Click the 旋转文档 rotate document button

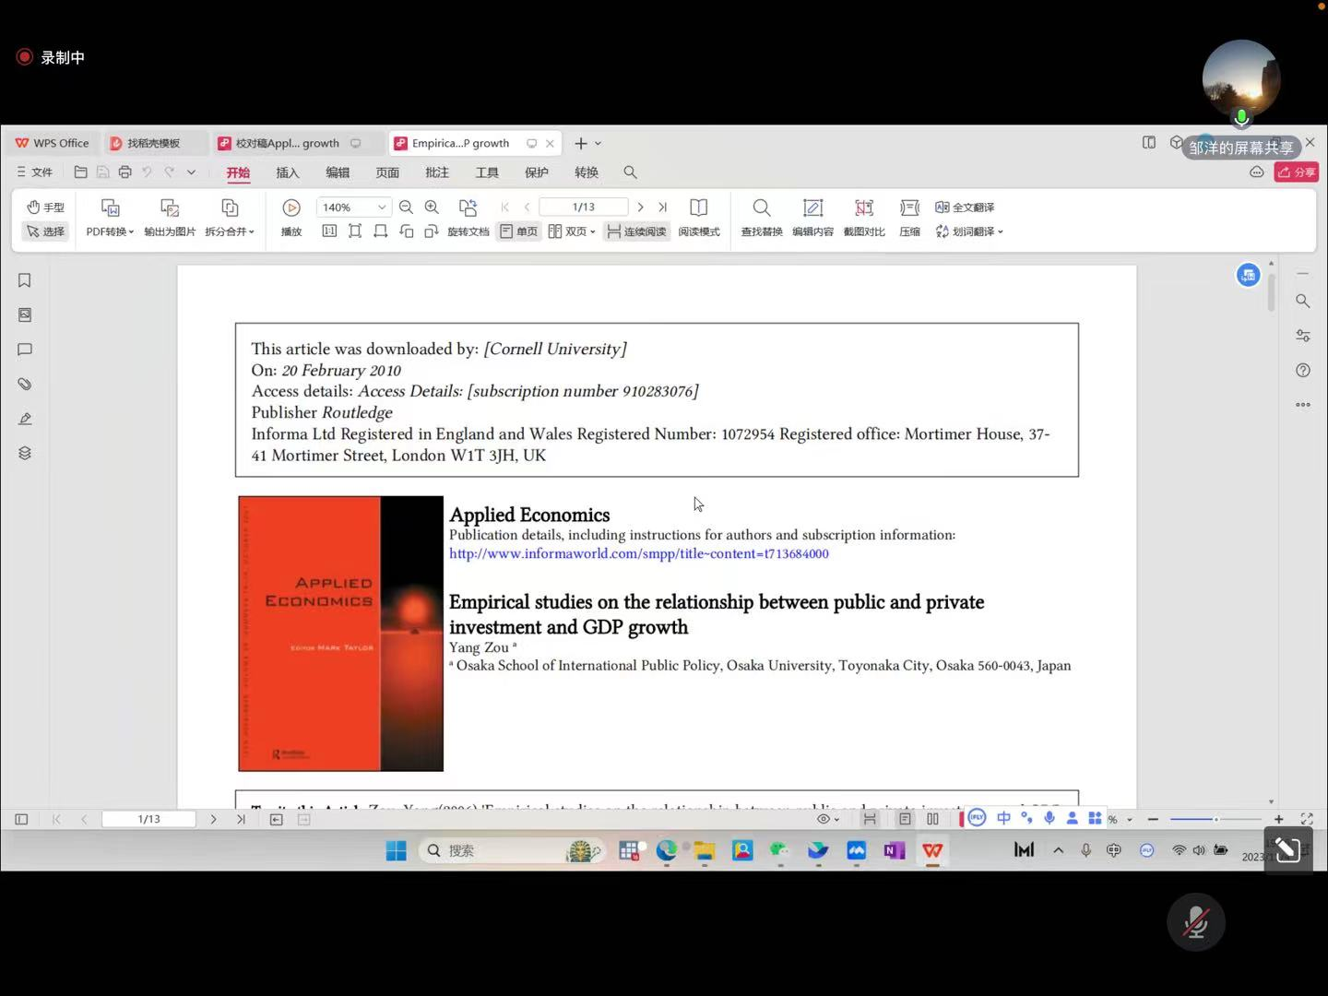[x=468, y=218]
